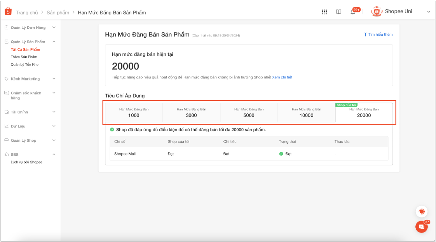Screen dimensions: 436x242
Task: Select the Hạn Mức Đăng Bán 1000 tab
Action: pos(134,112)
